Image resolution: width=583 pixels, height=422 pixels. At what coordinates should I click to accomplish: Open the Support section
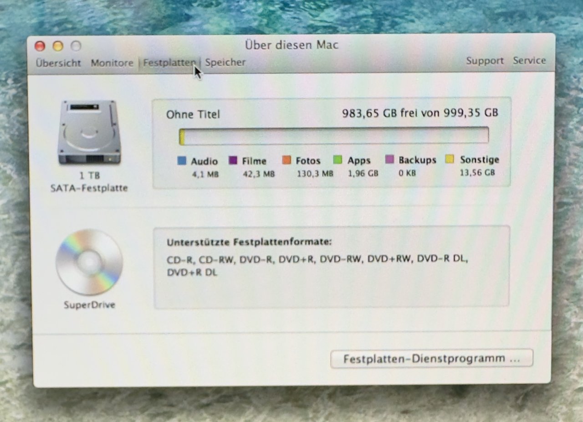coord(485,61)
